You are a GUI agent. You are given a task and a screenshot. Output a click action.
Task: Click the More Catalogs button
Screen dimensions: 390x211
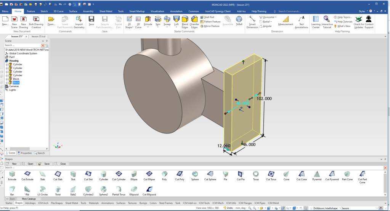29,198
